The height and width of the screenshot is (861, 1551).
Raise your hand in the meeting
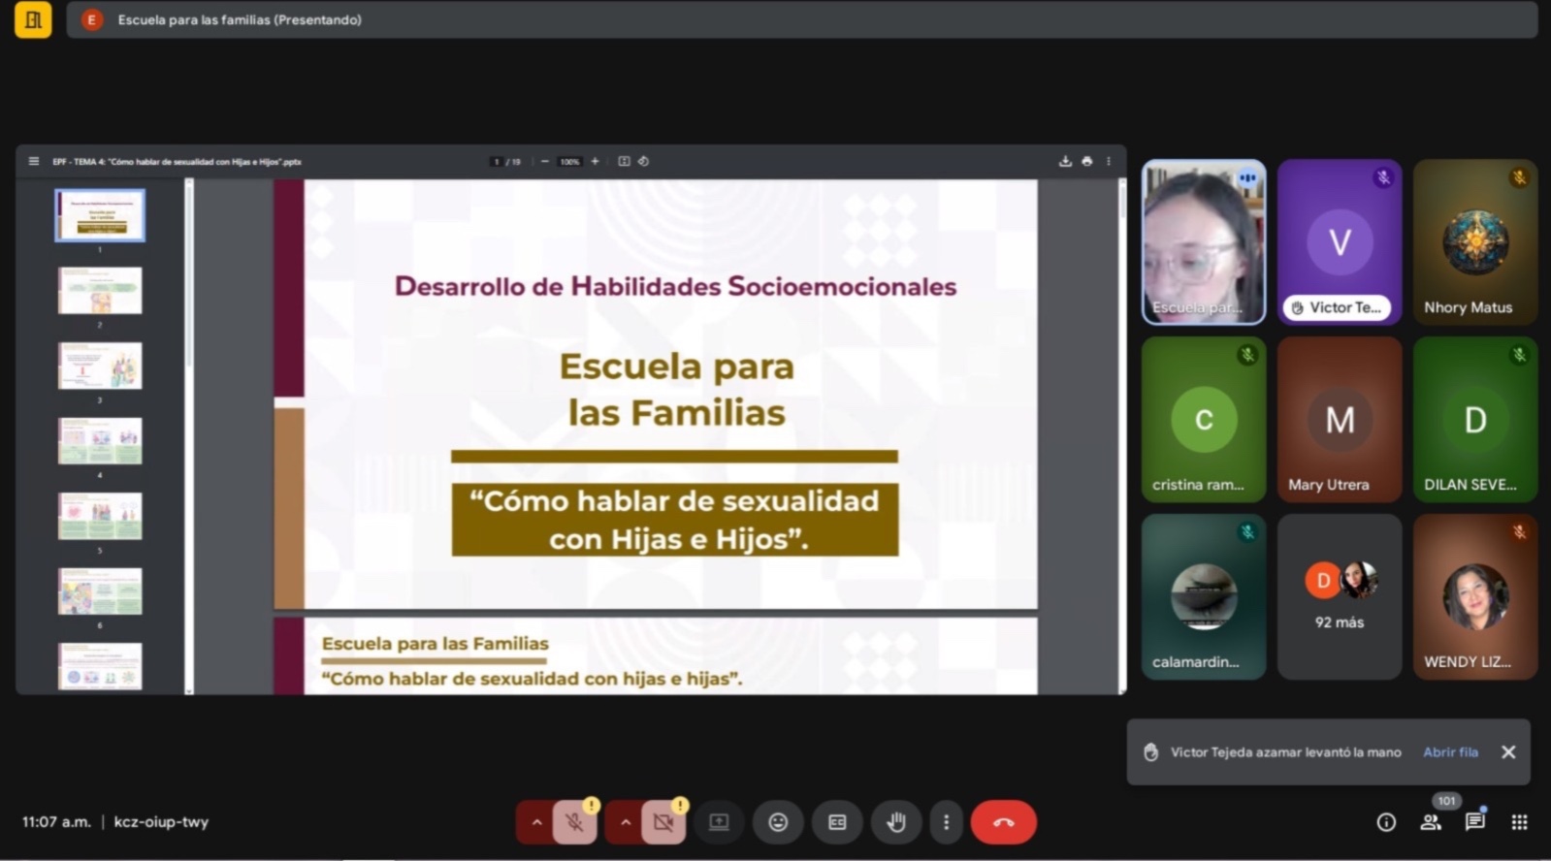tap(896, 822)
